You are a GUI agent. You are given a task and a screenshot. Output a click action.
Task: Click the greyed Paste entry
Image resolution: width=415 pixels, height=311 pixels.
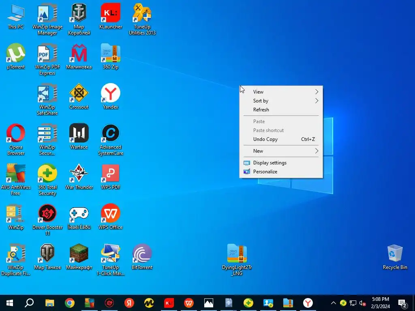281,121
